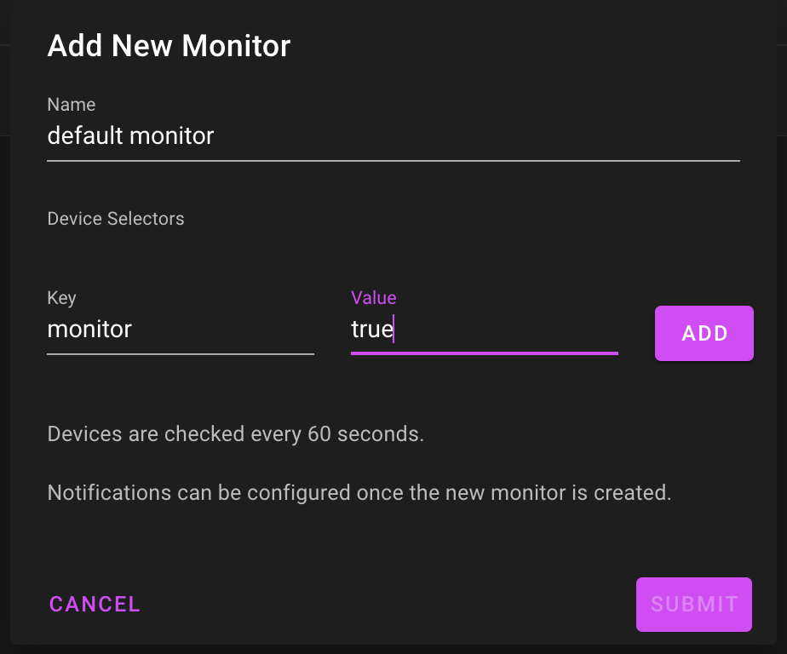Click the 'monitor' text in Key field
787x654 pixels.
coord(89,329)
